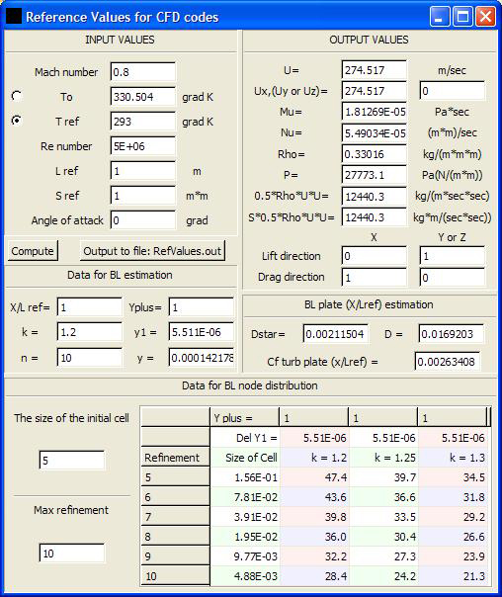Select the T ref radio button
Viewport: 502px width, 597px height.
[x=17, y=121]
